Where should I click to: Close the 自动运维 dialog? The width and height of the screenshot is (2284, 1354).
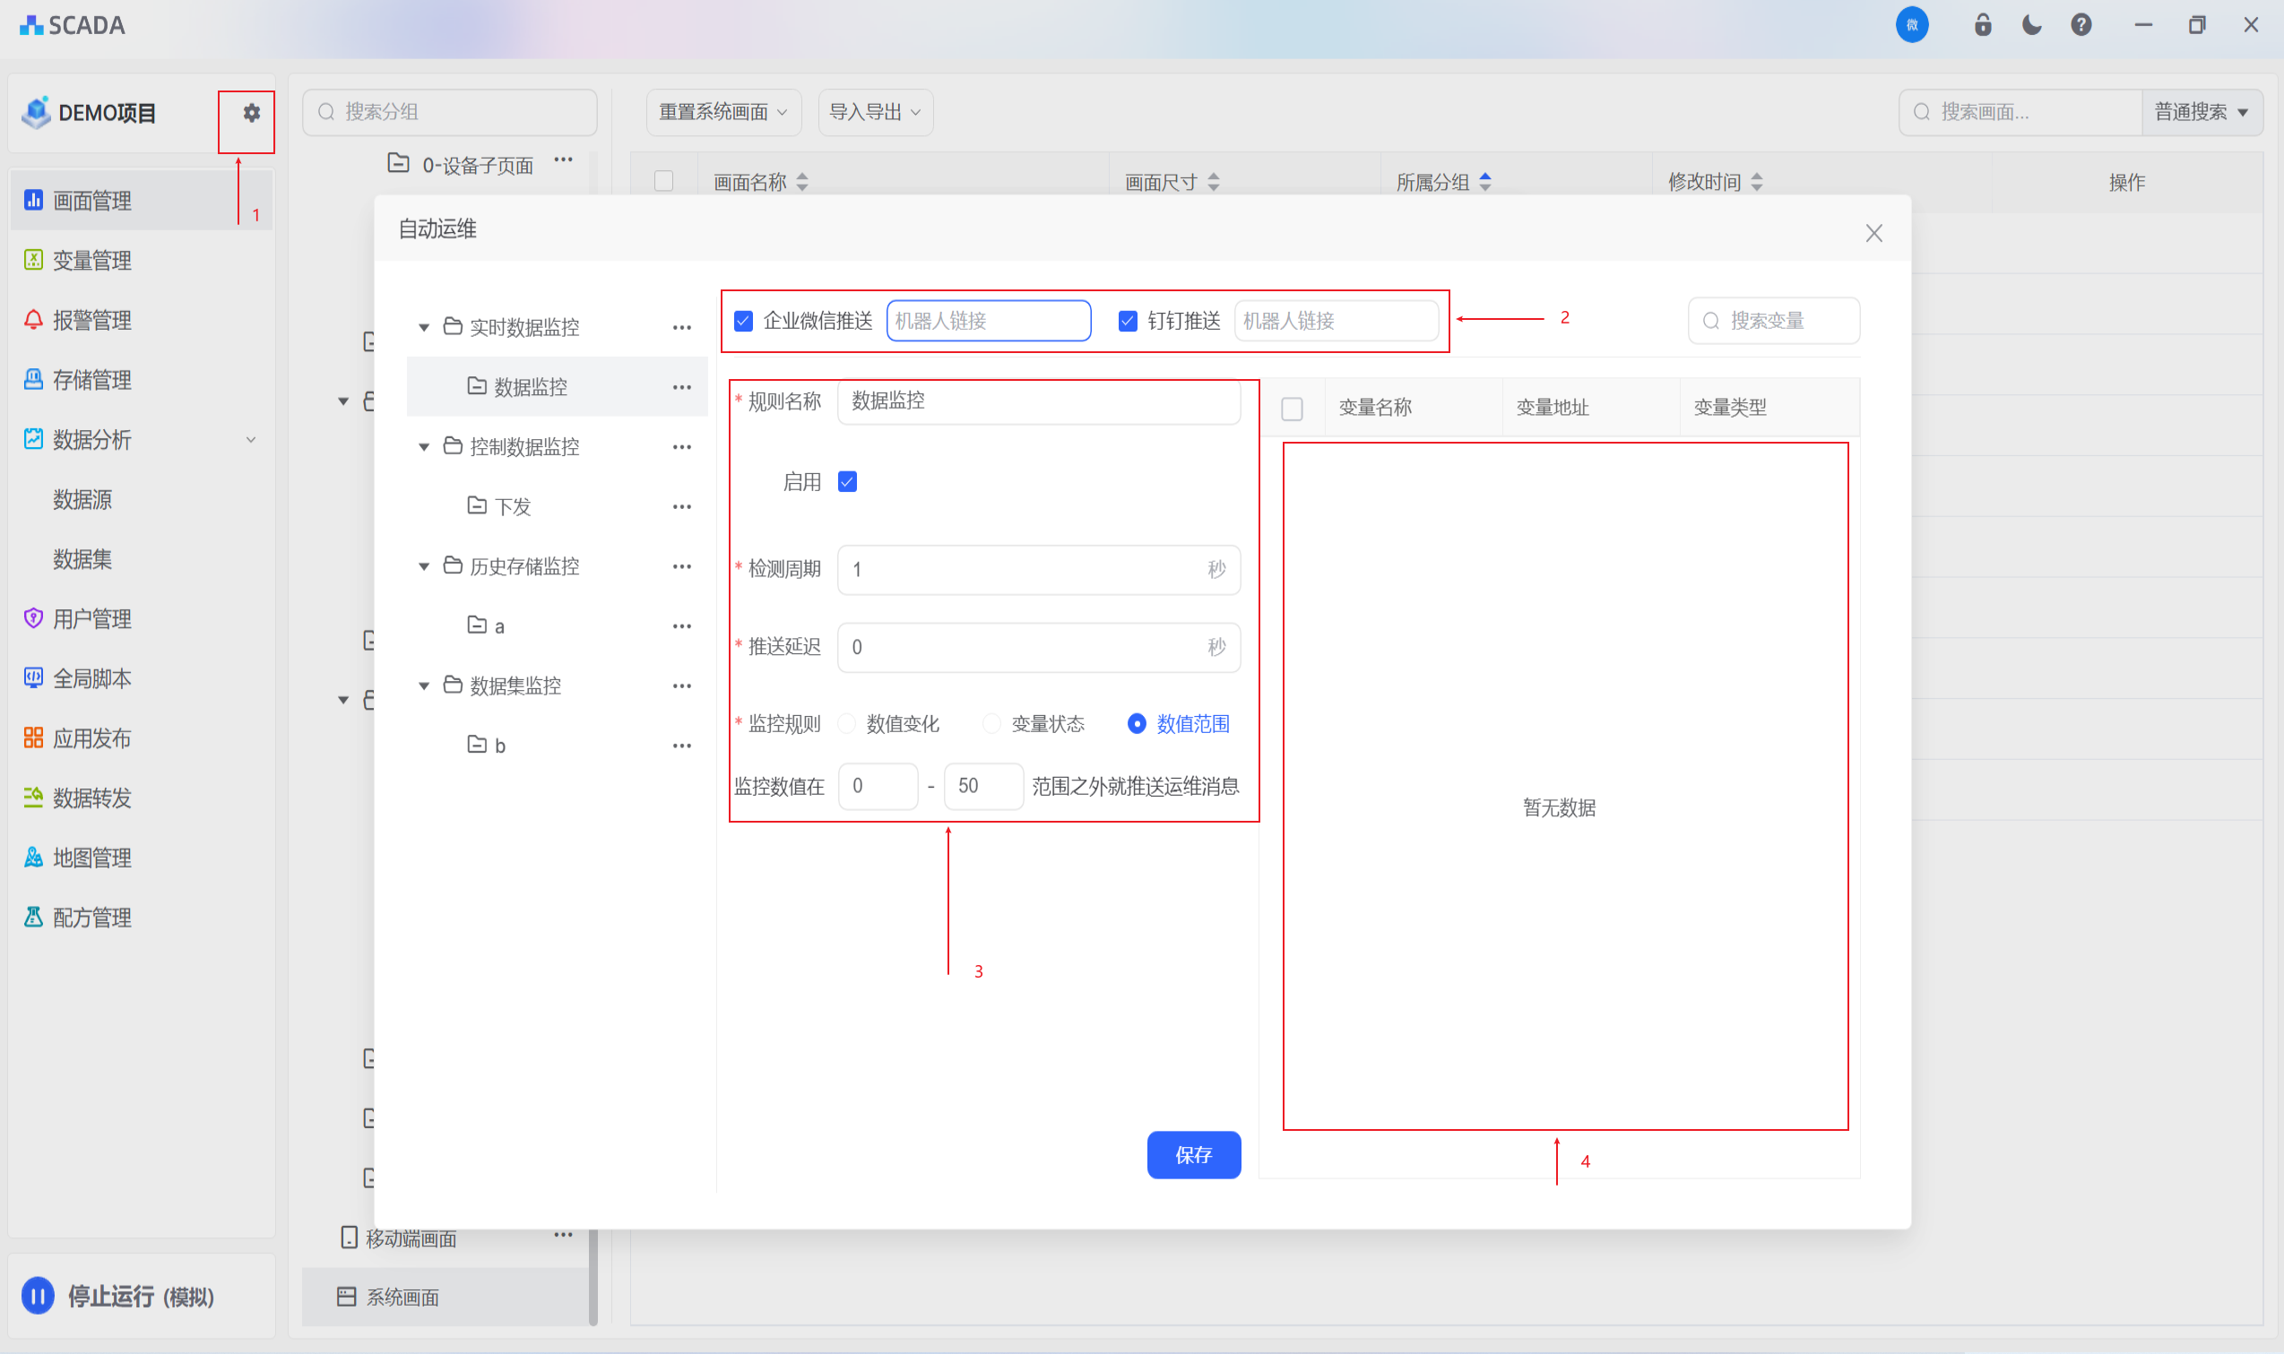1873,234
